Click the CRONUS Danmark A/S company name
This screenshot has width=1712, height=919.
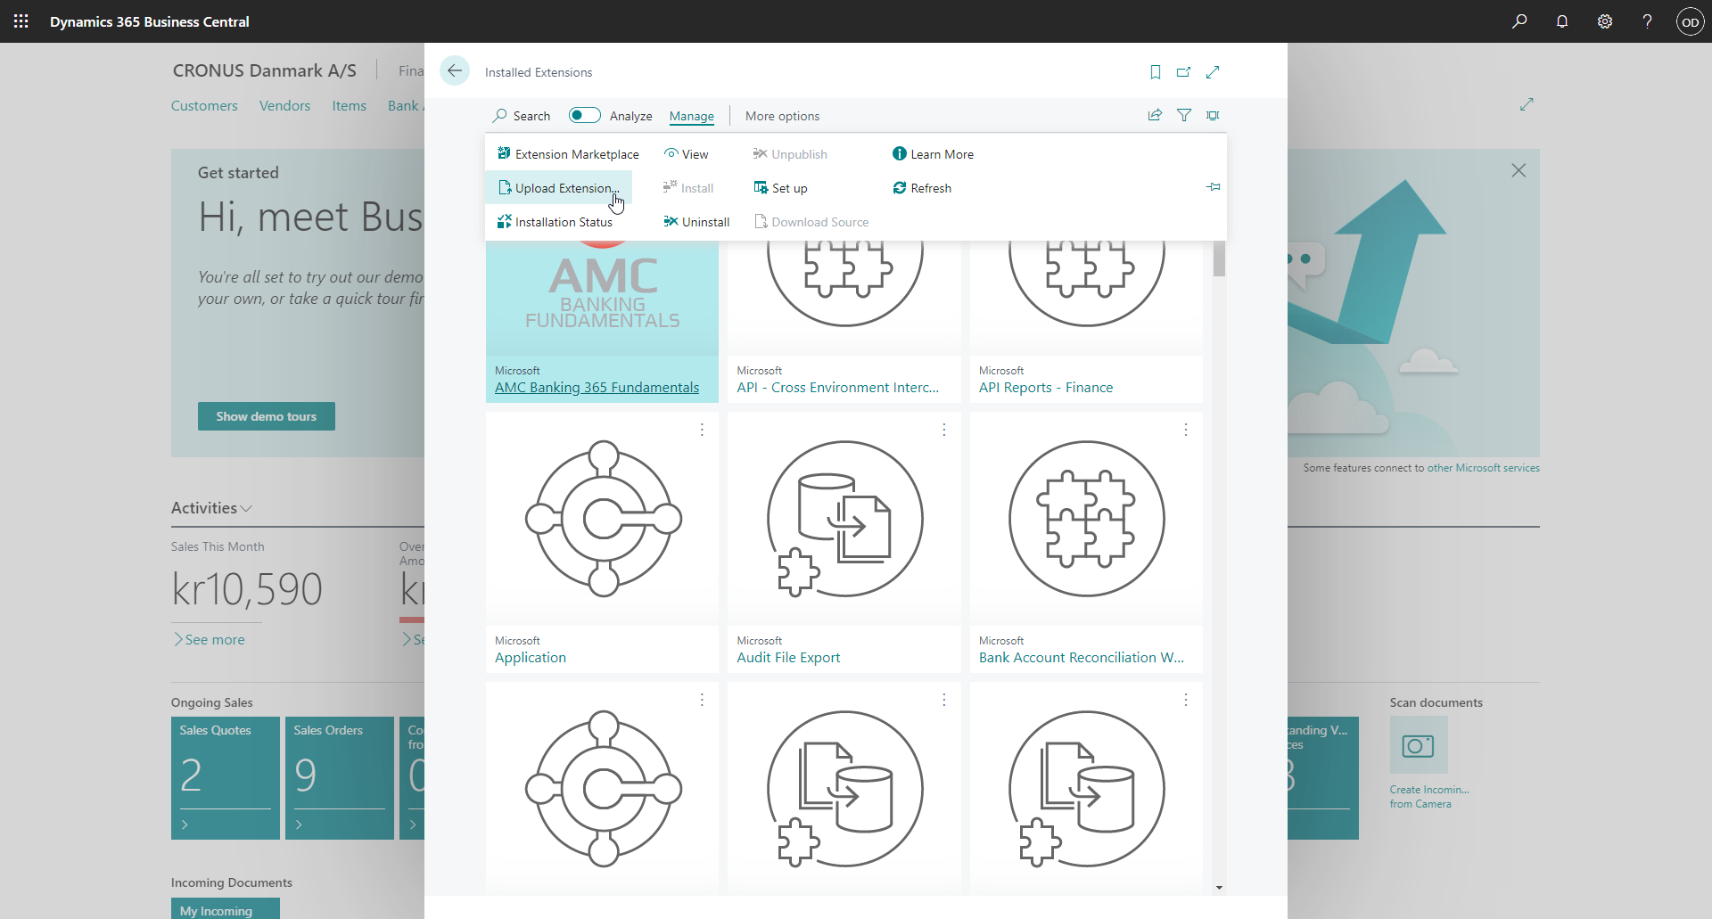(x=265, y=70)
